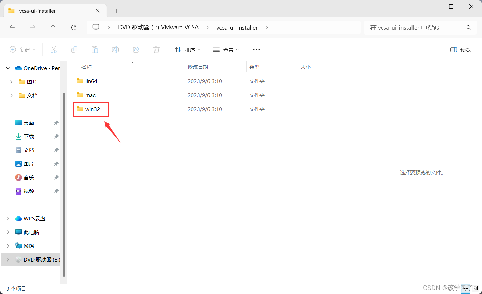482x294 pixels.
Task: Toggle the 预览 preview pane button
Action: click(x=460, y=50)
